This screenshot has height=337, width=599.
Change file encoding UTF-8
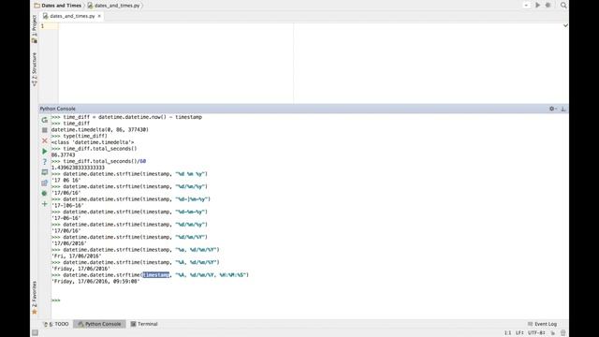tap(536, 333)
